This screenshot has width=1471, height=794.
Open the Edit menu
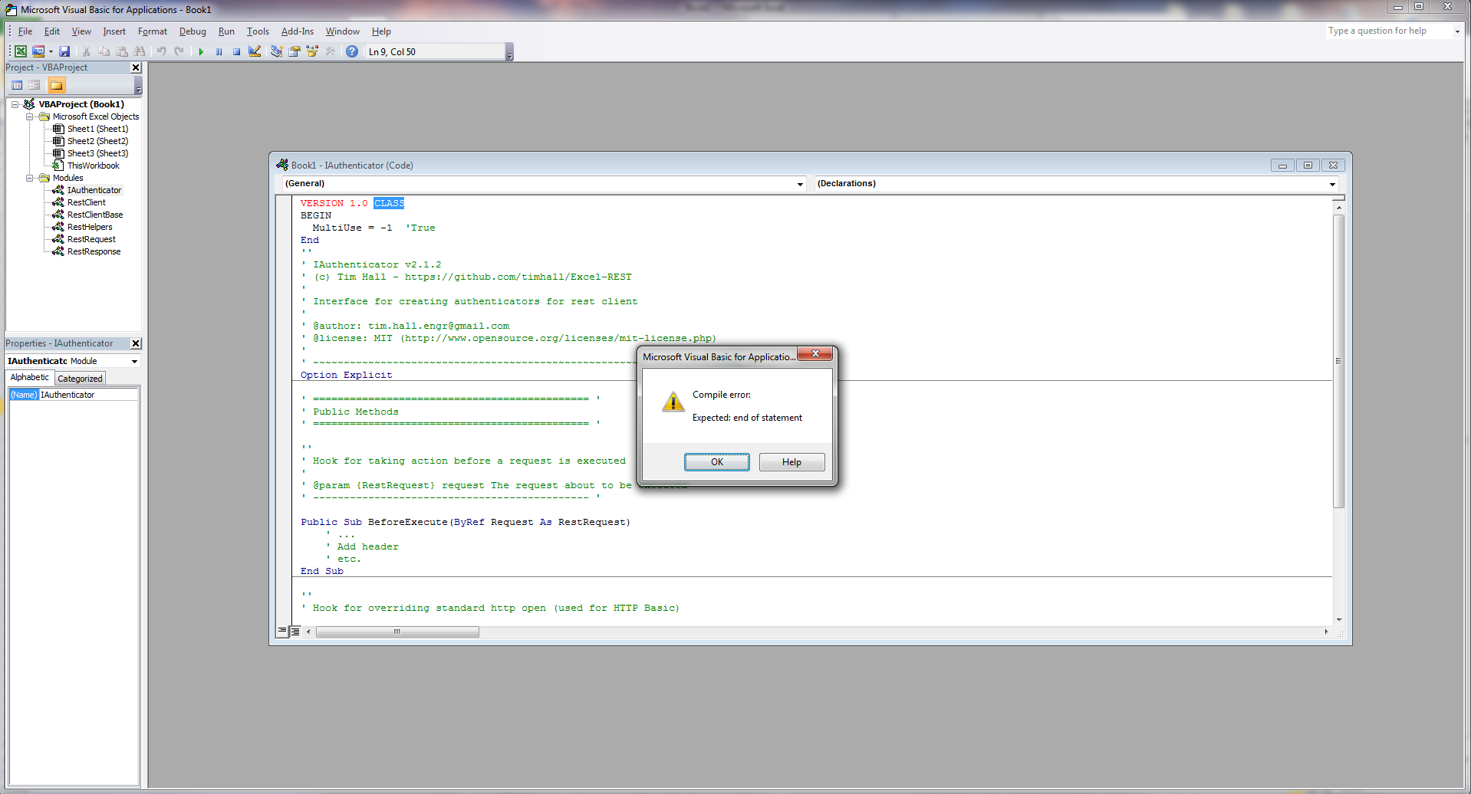[52, 31]
